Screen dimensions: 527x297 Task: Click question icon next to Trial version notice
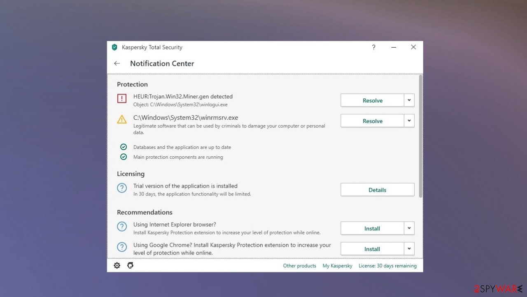tap(122, 188)
